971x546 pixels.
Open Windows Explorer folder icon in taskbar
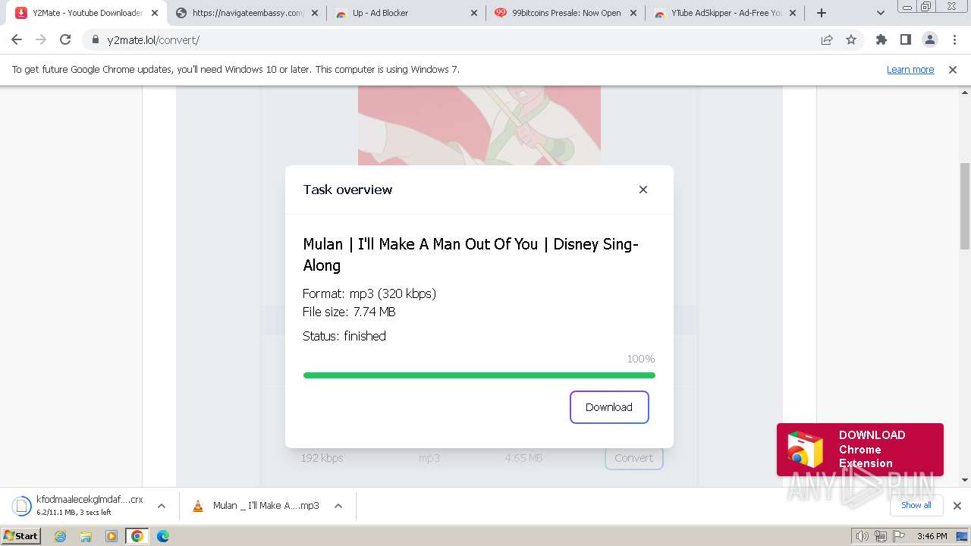coord(86,536)
